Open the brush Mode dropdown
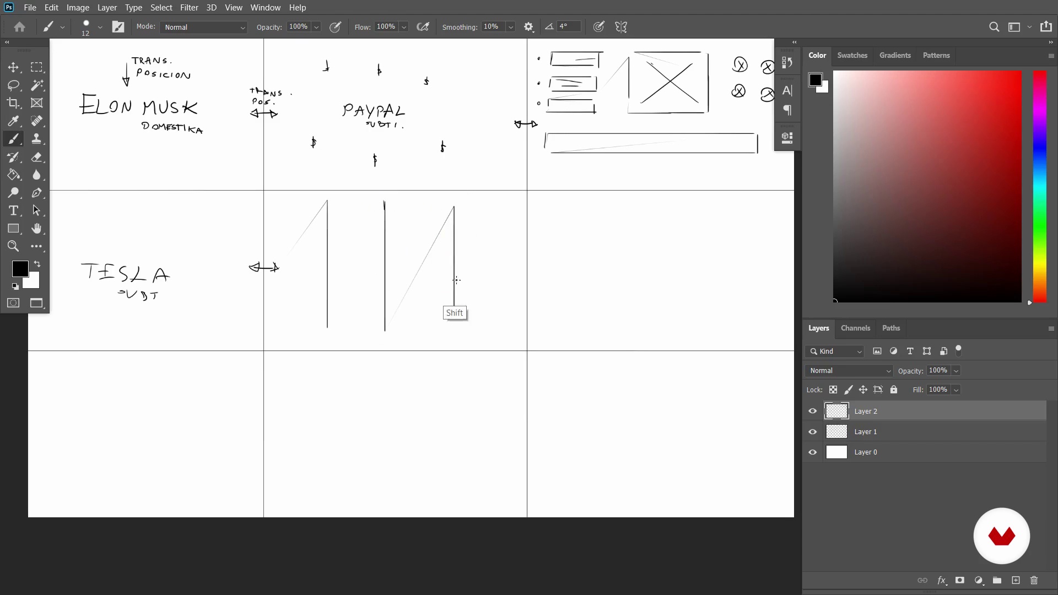 [204, 27]
